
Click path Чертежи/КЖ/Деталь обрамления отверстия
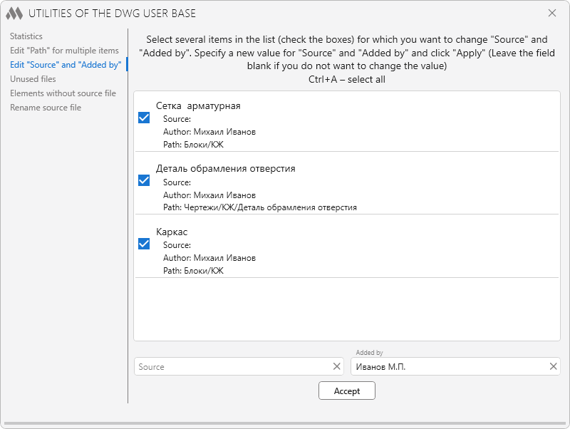point(260,207)
